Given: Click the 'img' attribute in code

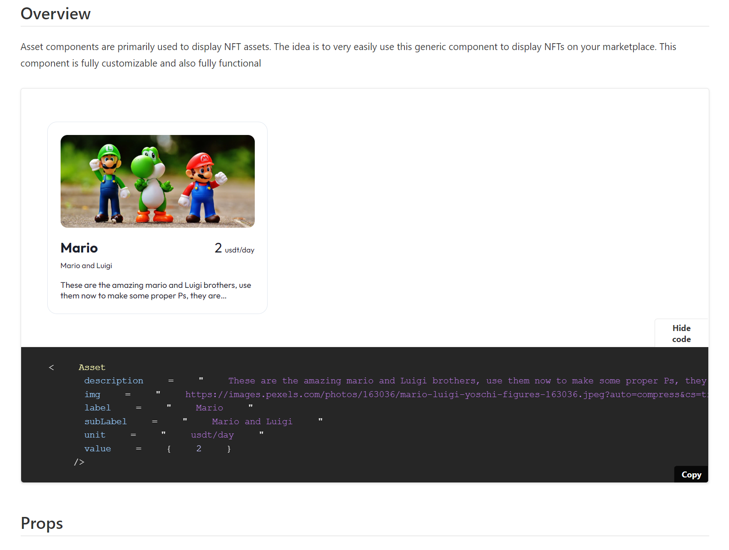Looking at the screenshot, I should point(92,394).
